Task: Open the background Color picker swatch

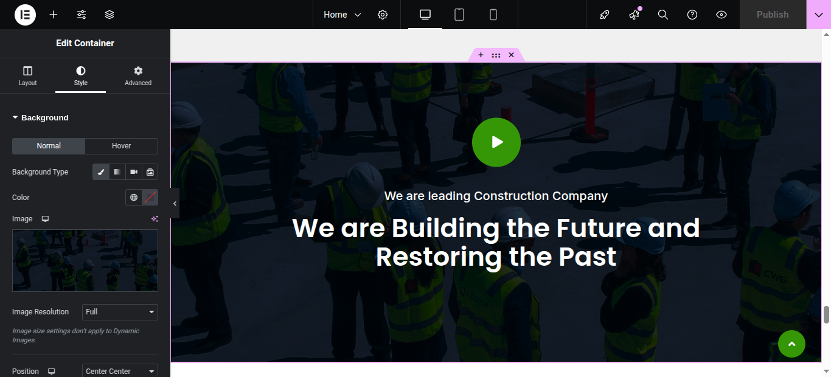Action: pos(150,198)
